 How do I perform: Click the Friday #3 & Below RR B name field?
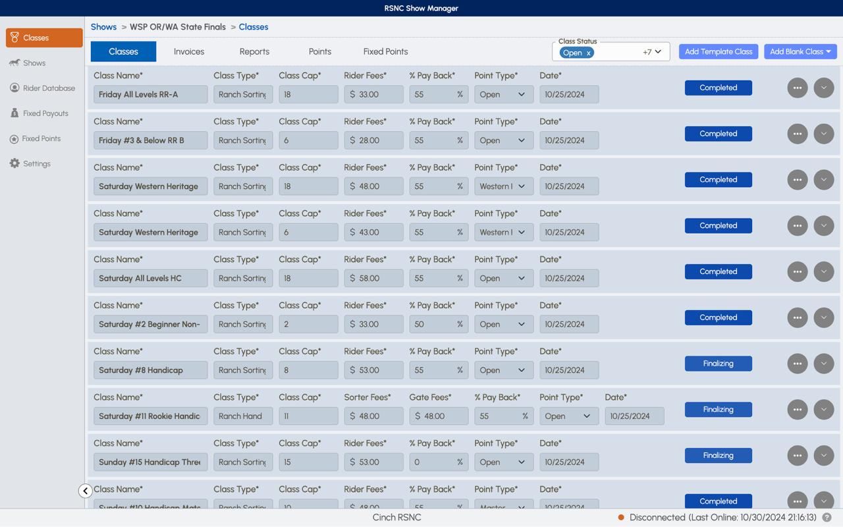(x=150, y=140)
